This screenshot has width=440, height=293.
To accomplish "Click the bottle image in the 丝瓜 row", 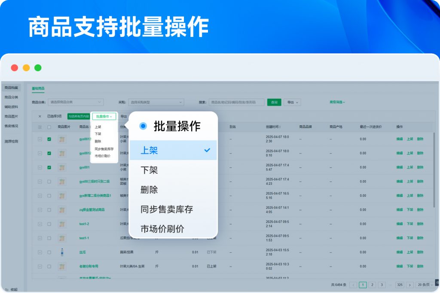I will point(62,252).
